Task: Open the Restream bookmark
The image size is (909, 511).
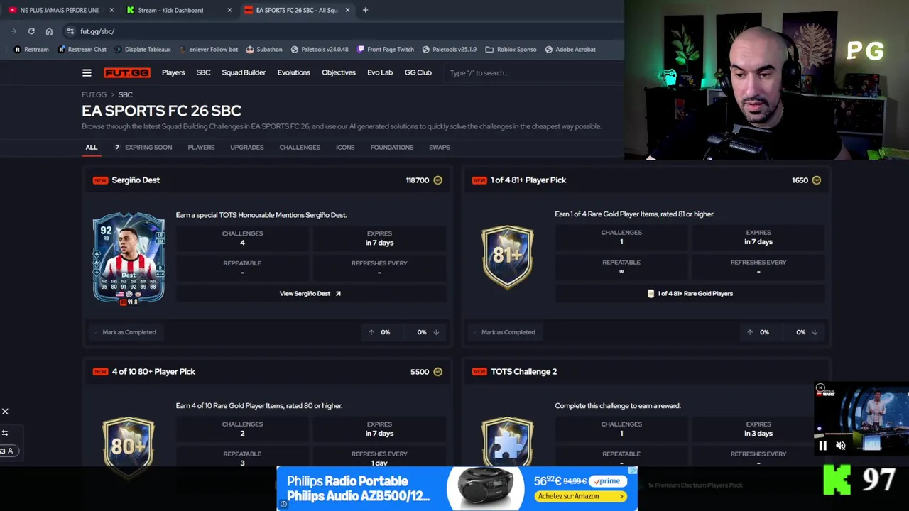Action: [32, 50]
